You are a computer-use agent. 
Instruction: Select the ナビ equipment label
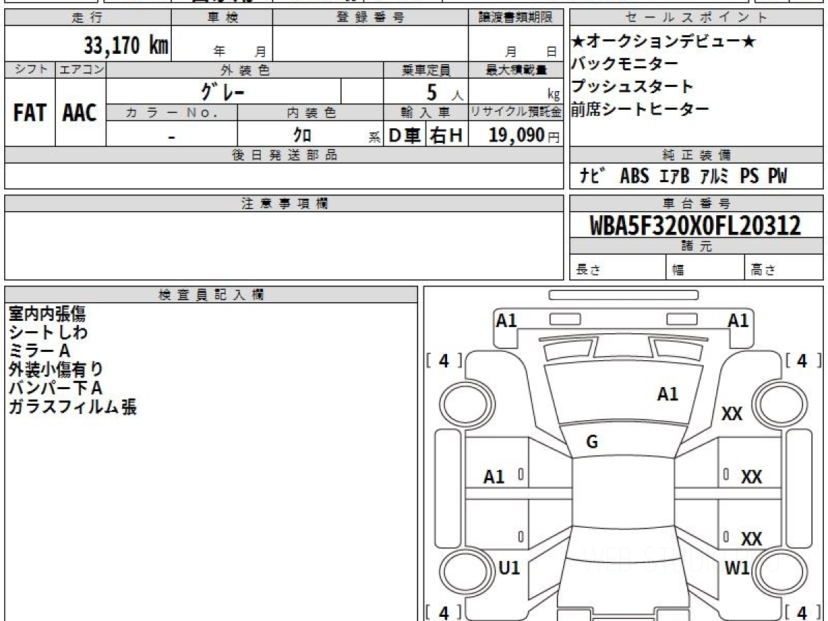point(593,176)
